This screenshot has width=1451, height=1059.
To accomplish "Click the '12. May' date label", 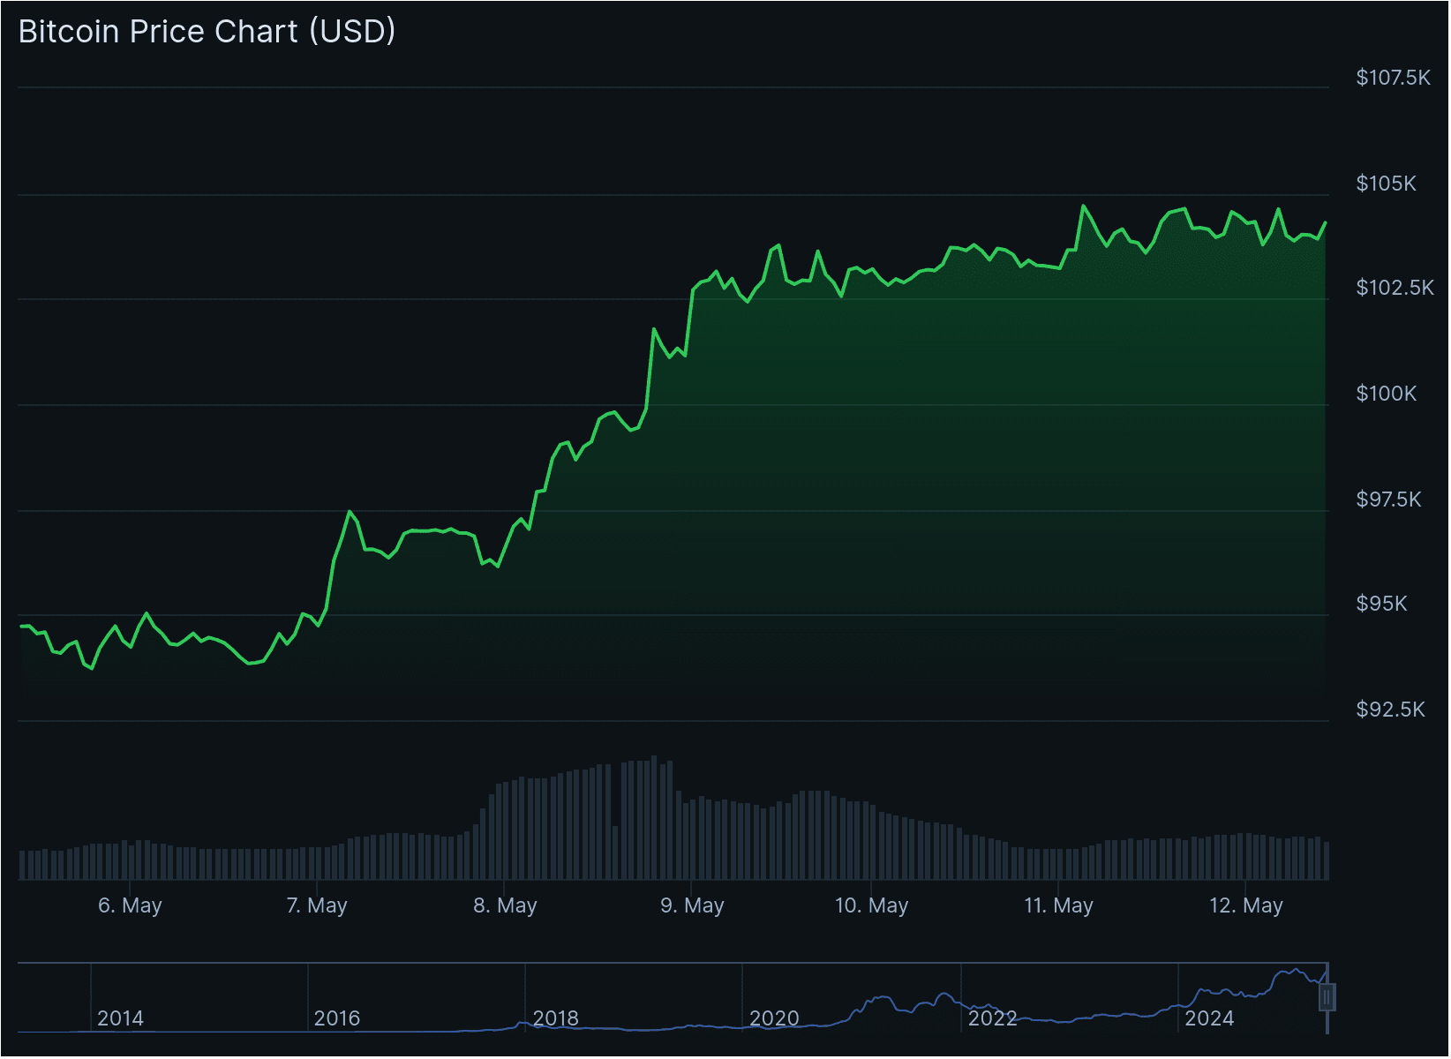I will (1246, 906).
